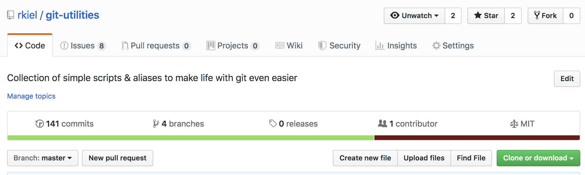585x175 pixels.
Task: Select the Code tab
Action: [30, 45]
